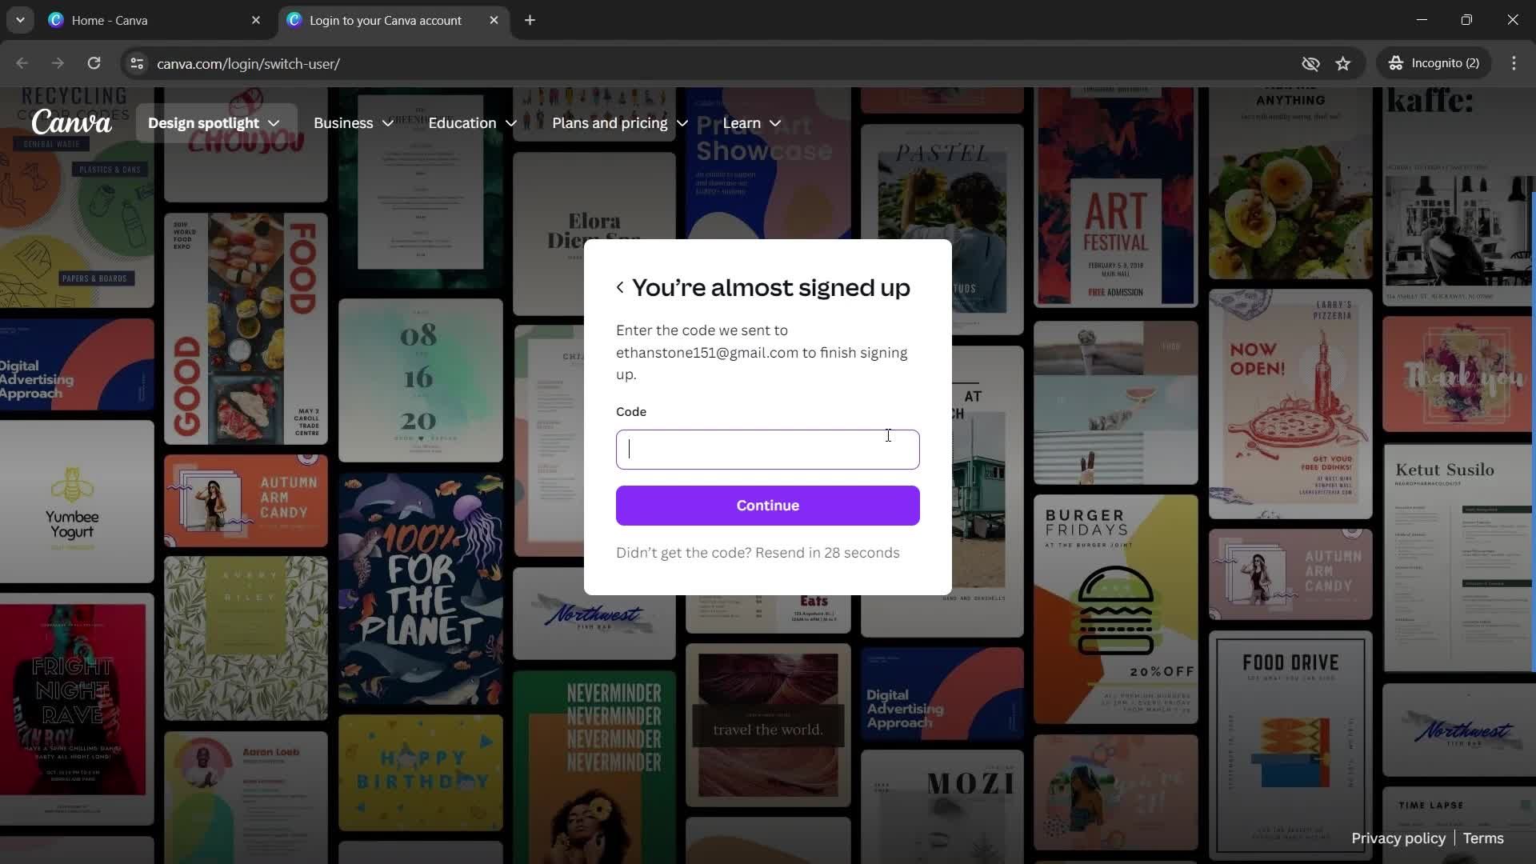Open Chrome's three-dot menu
1536x864 pixels.
tap(1514, 63)
